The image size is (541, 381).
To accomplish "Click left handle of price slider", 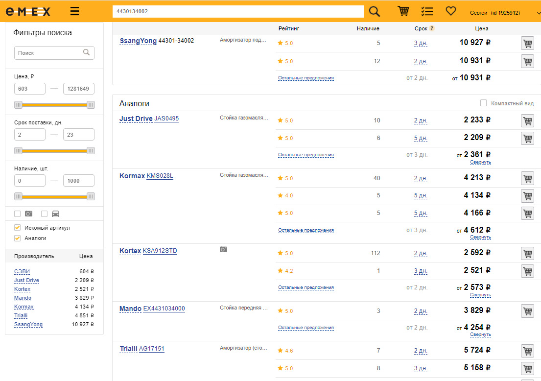I will click(x=18, y=105).
